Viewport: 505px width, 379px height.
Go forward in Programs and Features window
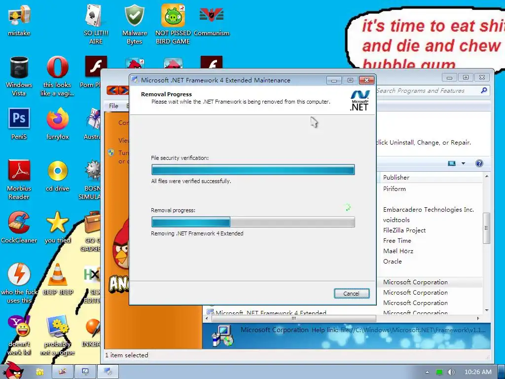pos(123,90)
